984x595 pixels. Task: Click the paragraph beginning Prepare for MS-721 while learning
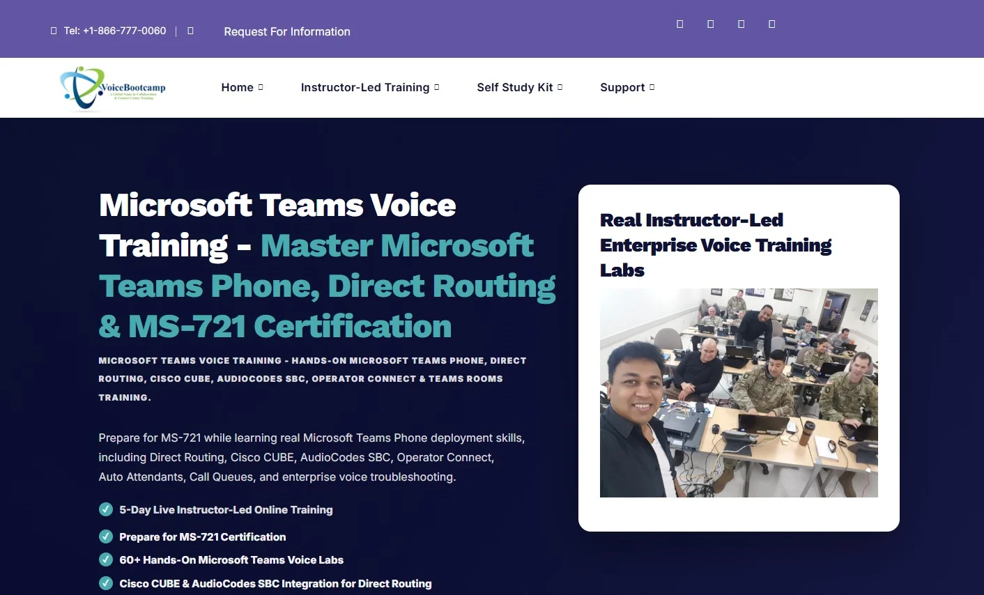312,457
